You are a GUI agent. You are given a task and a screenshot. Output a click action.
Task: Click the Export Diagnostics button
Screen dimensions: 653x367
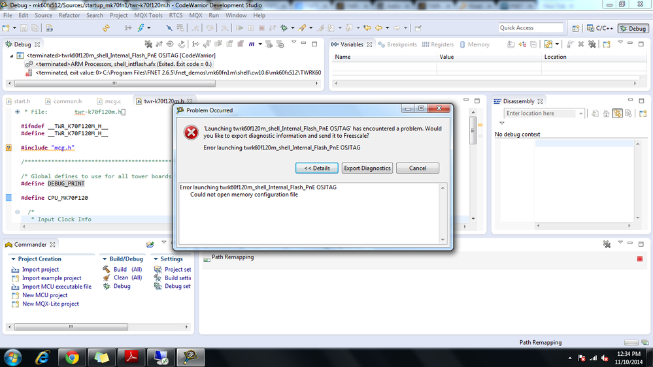click(367, 168)
